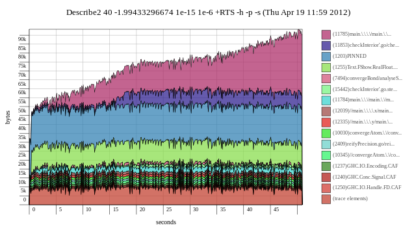Click the 40 tick label on seconds axis
The image size is (416, 234).
pyautogui.click(x=250, y=209)
